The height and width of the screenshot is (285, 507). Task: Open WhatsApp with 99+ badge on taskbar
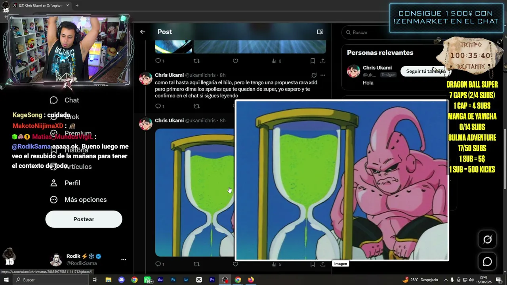click(x=148, y=280)
